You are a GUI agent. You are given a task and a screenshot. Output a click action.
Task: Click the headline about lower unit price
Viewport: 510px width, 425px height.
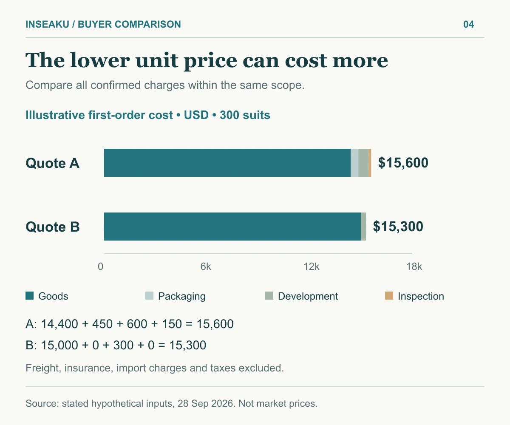(x=207, y=60)
